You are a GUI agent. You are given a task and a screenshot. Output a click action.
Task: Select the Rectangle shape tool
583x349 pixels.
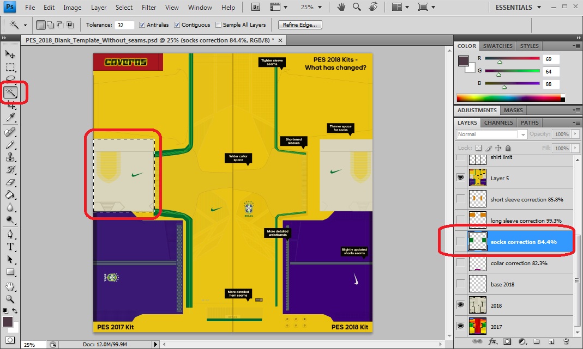[x=10, y=272]
